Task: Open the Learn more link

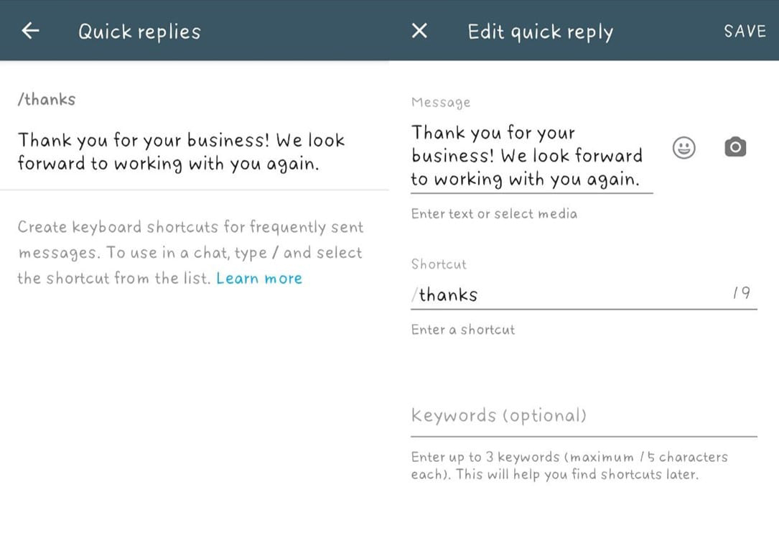Action: click(x=259, y=279)
